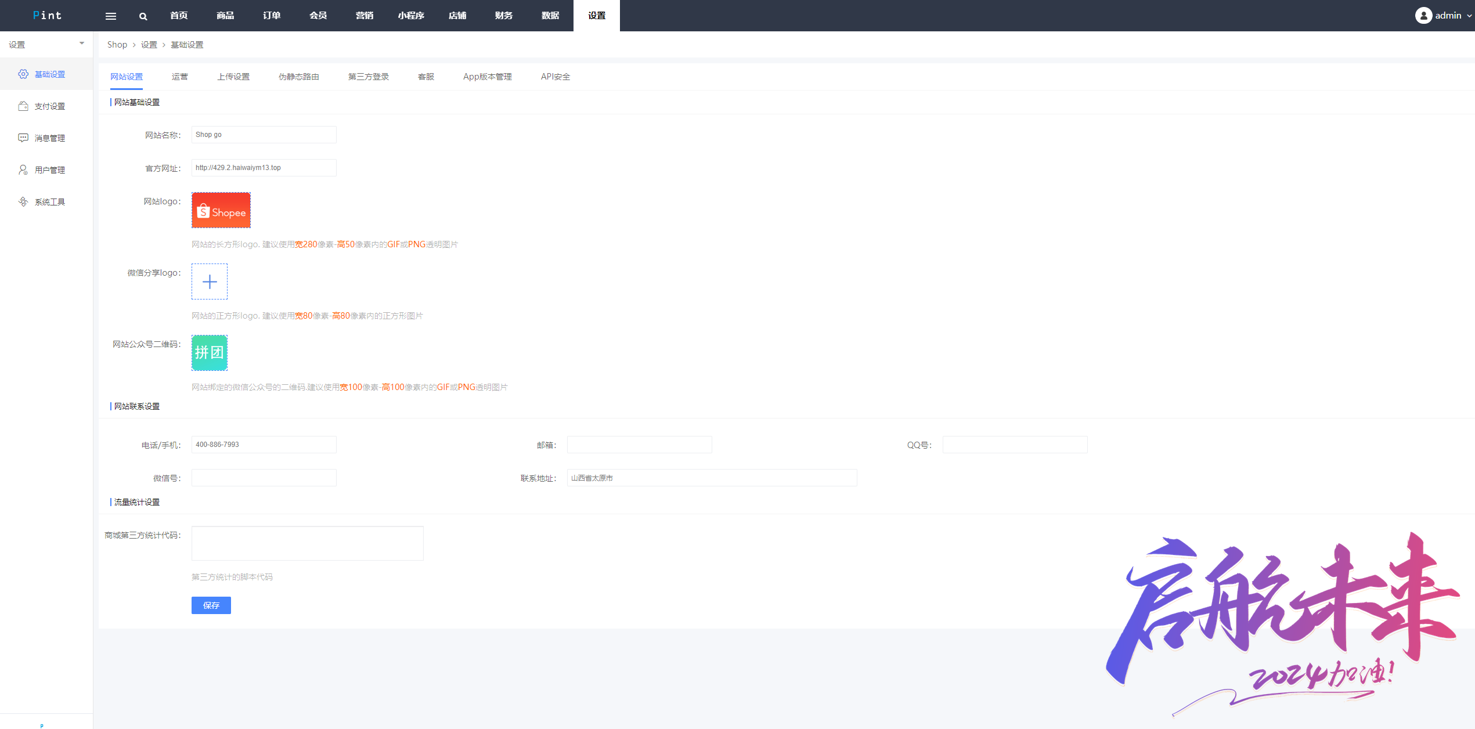Focus the 商城第三方统计代码 textarea

pyautogui.click(x=308, y=543)
